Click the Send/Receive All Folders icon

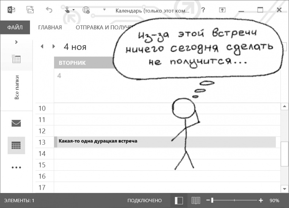30,10
